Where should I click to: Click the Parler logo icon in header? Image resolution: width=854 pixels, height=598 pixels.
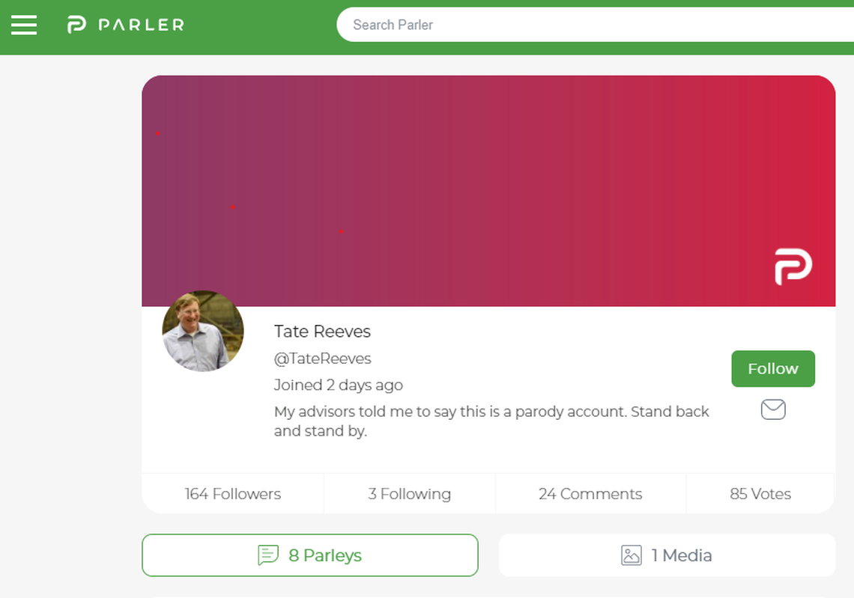[76, 25]
